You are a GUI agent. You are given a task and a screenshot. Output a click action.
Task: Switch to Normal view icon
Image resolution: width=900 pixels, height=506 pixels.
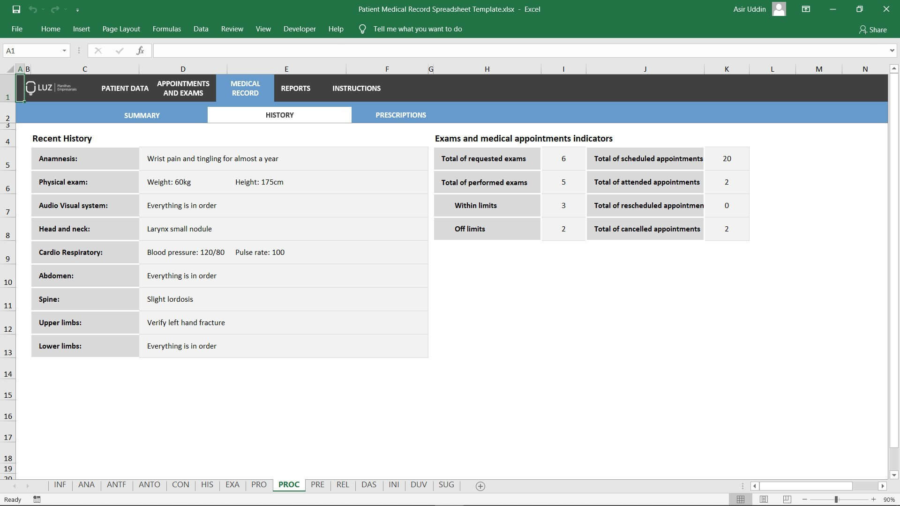(741, 499)
